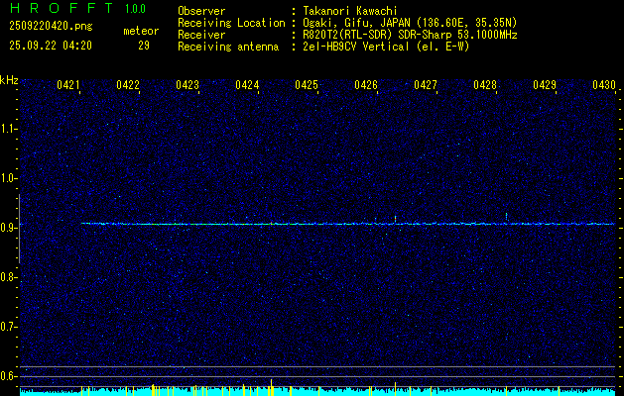Click the Receiver field label
The width and height of the screenshot is (624, 396).
(201, 35)
